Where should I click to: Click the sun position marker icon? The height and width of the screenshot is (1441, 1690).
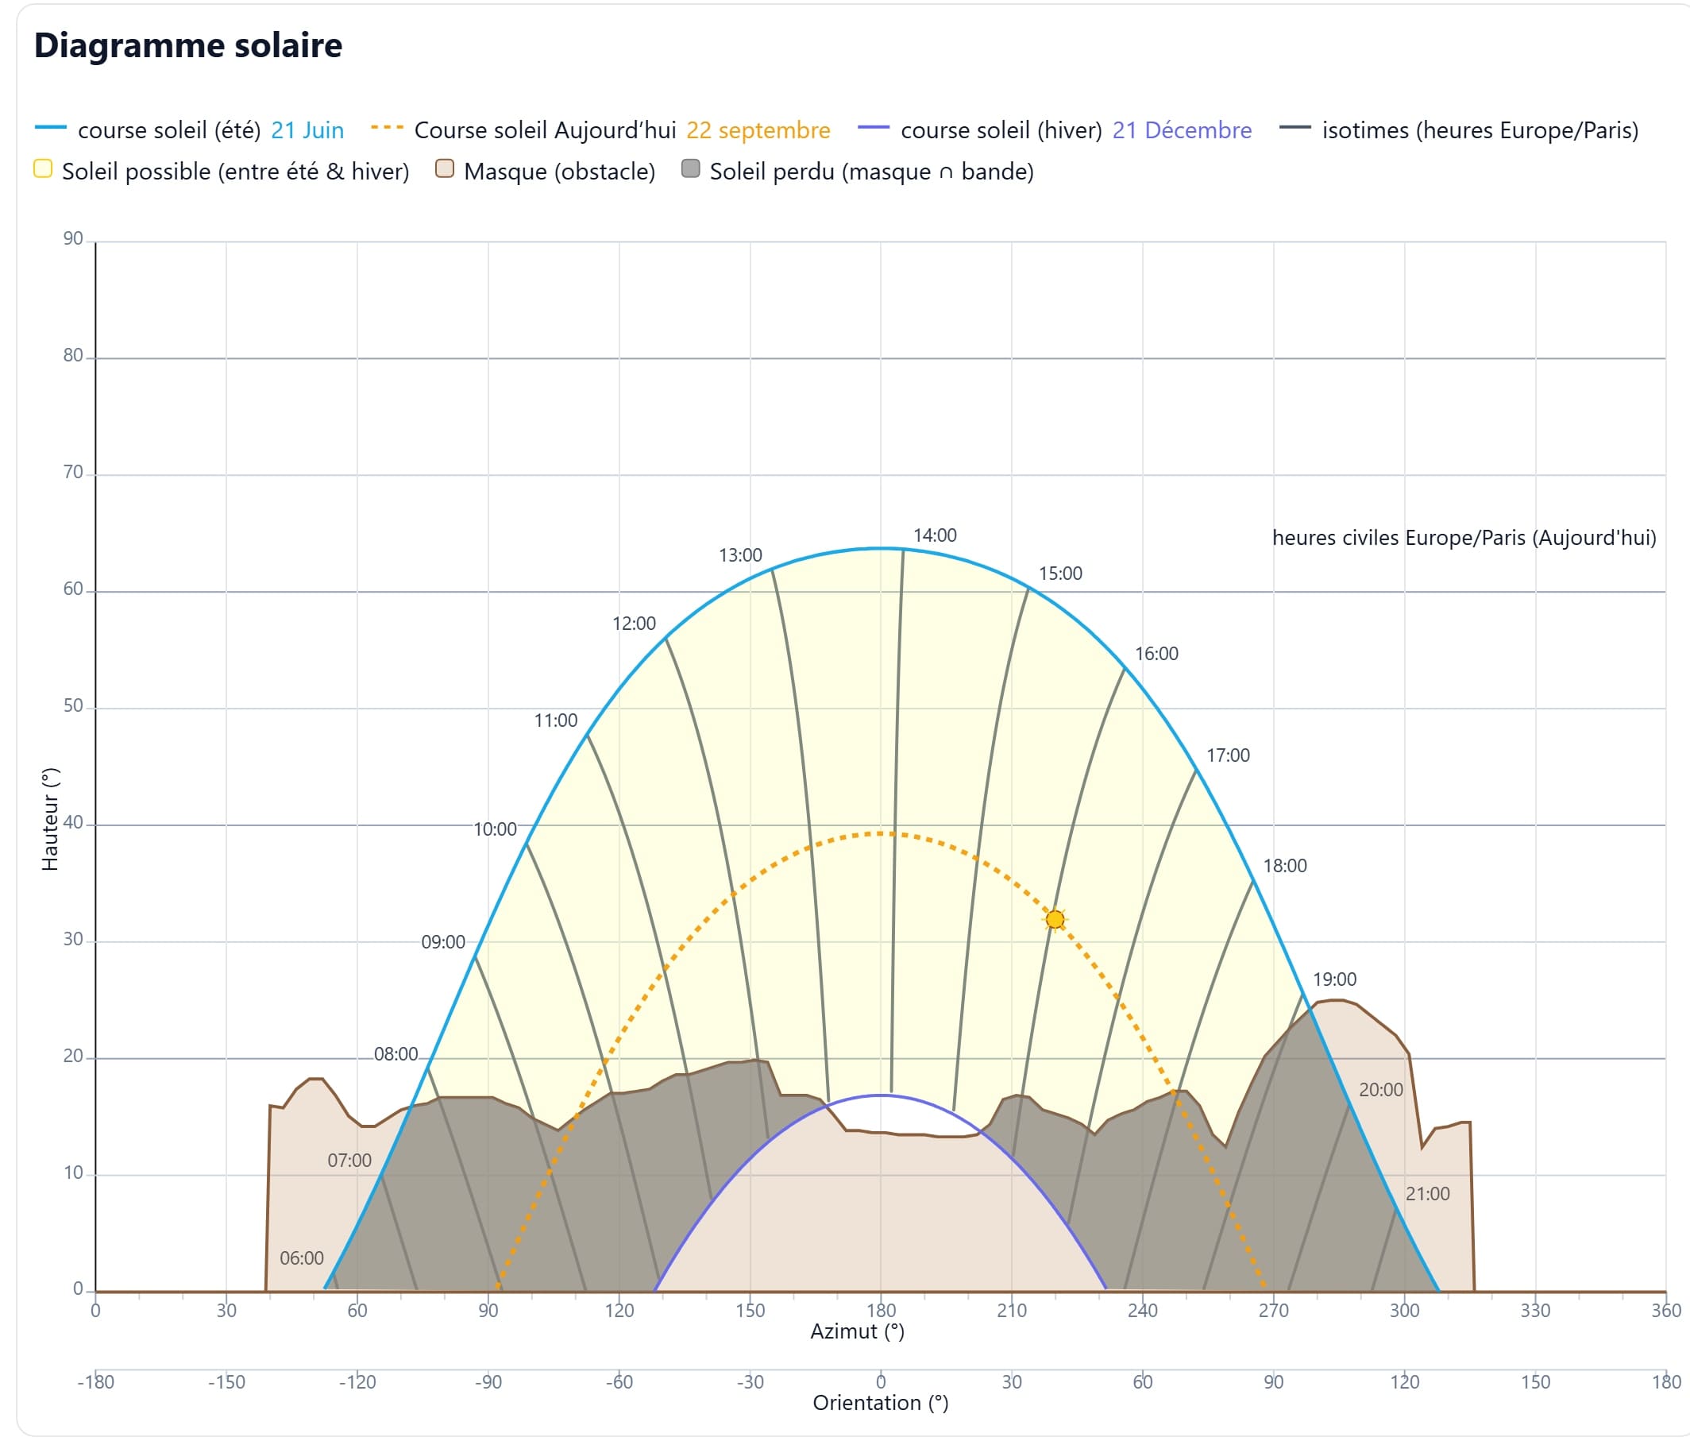1055,920
